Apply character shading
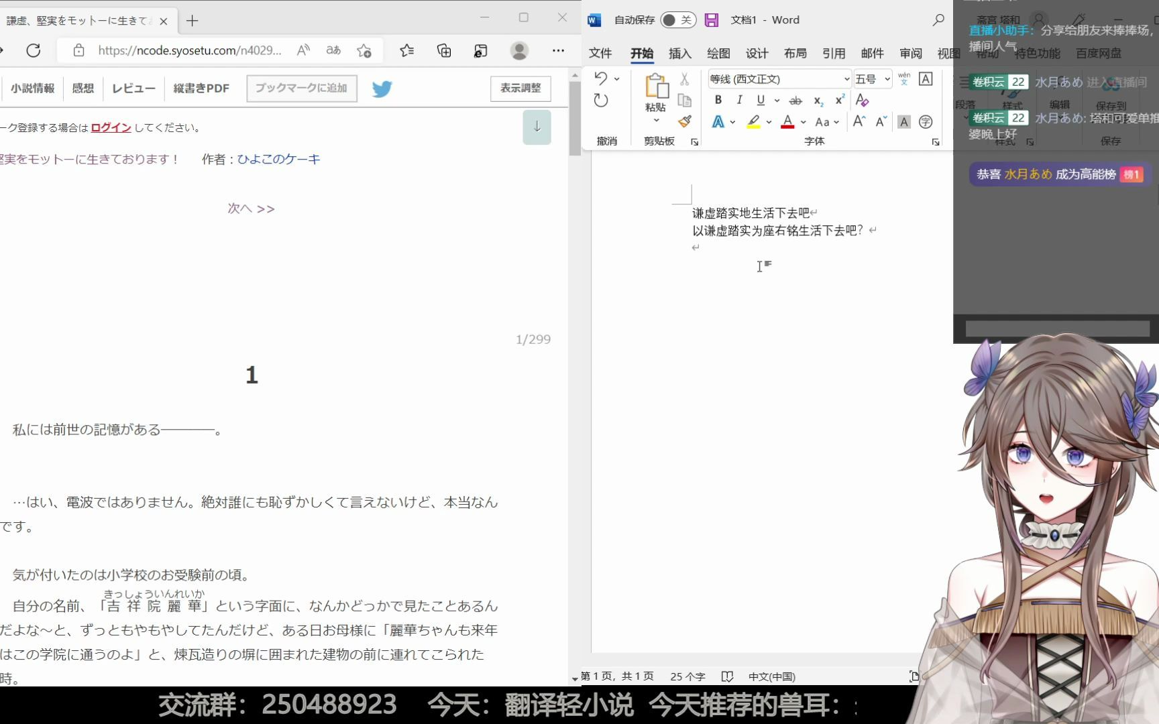The width and height of the screenshot is (1159, 724). [904, 122]
